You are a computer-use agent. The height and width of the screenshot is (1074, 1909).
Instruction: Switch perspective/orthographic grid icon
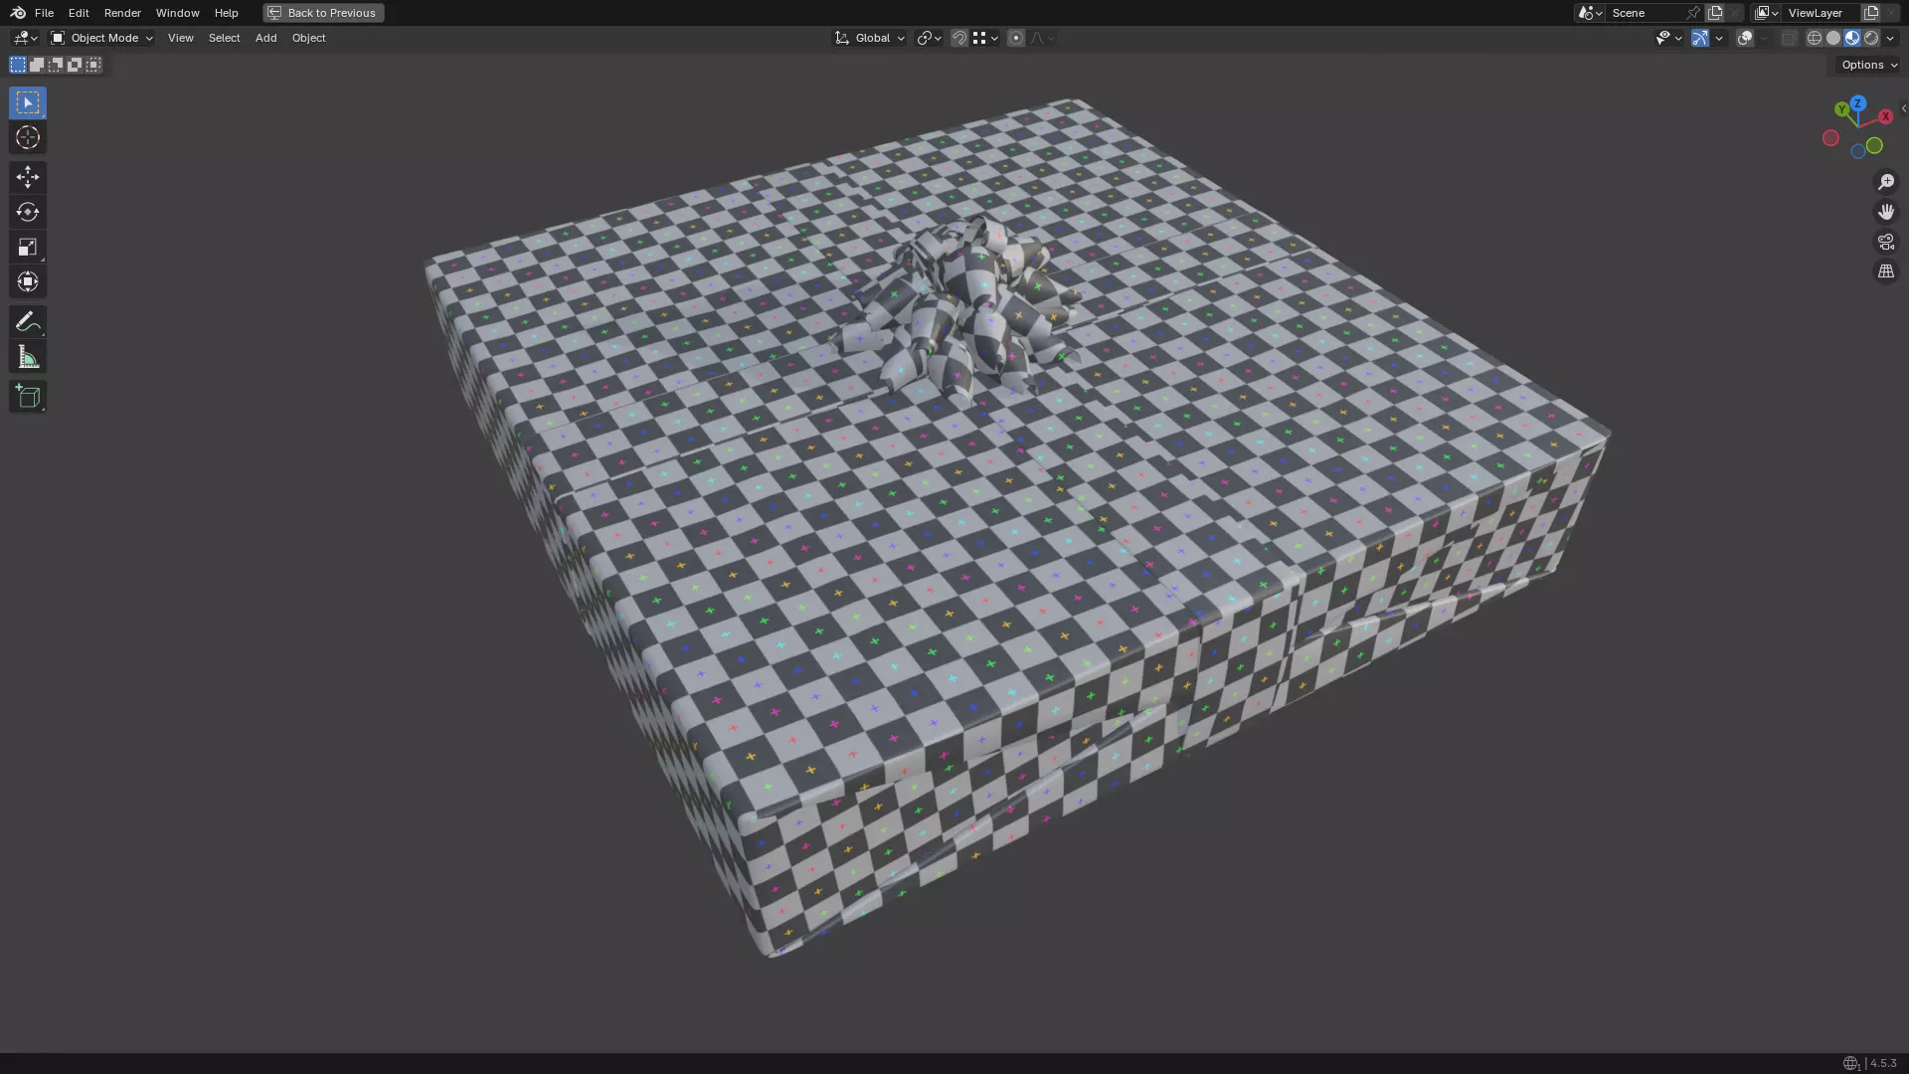1886,271
